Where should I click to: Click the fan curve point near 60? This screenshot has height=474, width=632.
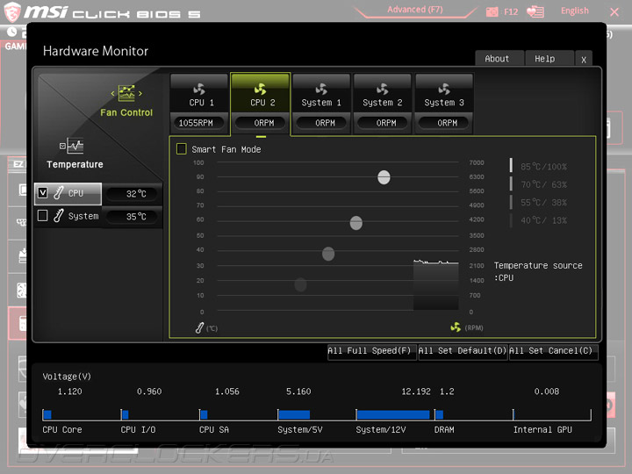point(355,222)
